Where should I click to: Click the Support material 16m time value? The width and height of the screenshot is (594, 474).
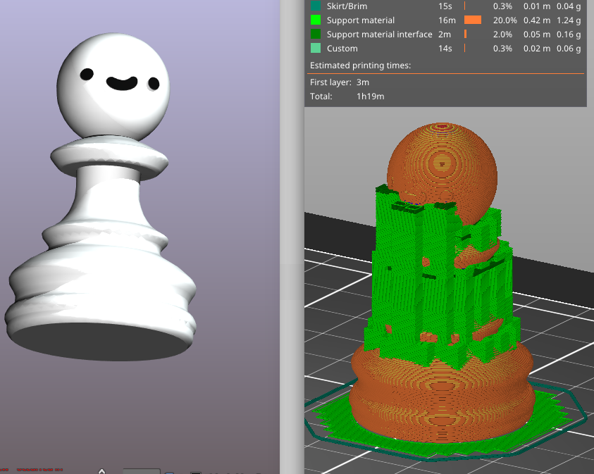pos(445,20)
